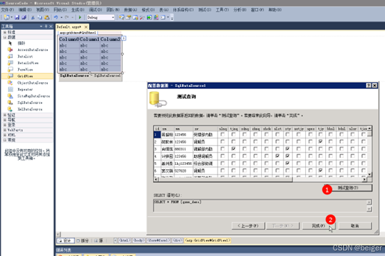The width and height of the screenshot is (385, 256).
Task: Toggle tjy checkbox in row 6
Action: (320, 170)
